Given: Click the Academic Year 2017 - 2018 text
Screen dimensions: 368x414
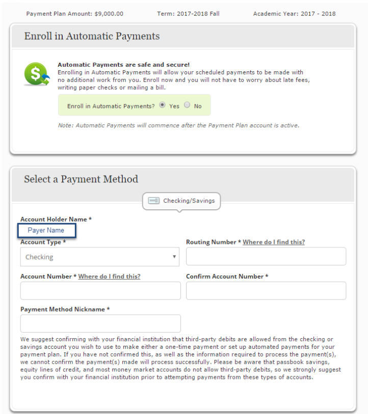Looking at the screenshot, I should [294, 14].
